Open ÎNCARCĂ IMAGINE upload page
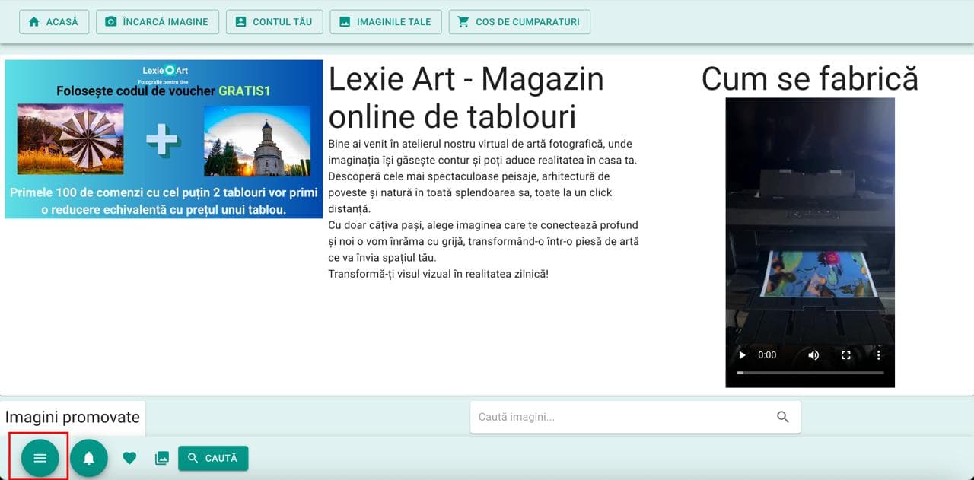 158,22
